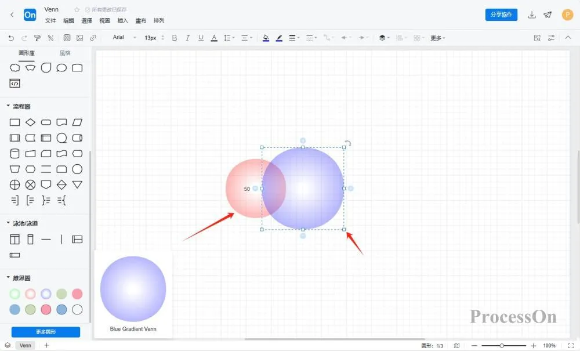580x351 pixels.
Task: Open the fill color picker
Action: (266, 38)
